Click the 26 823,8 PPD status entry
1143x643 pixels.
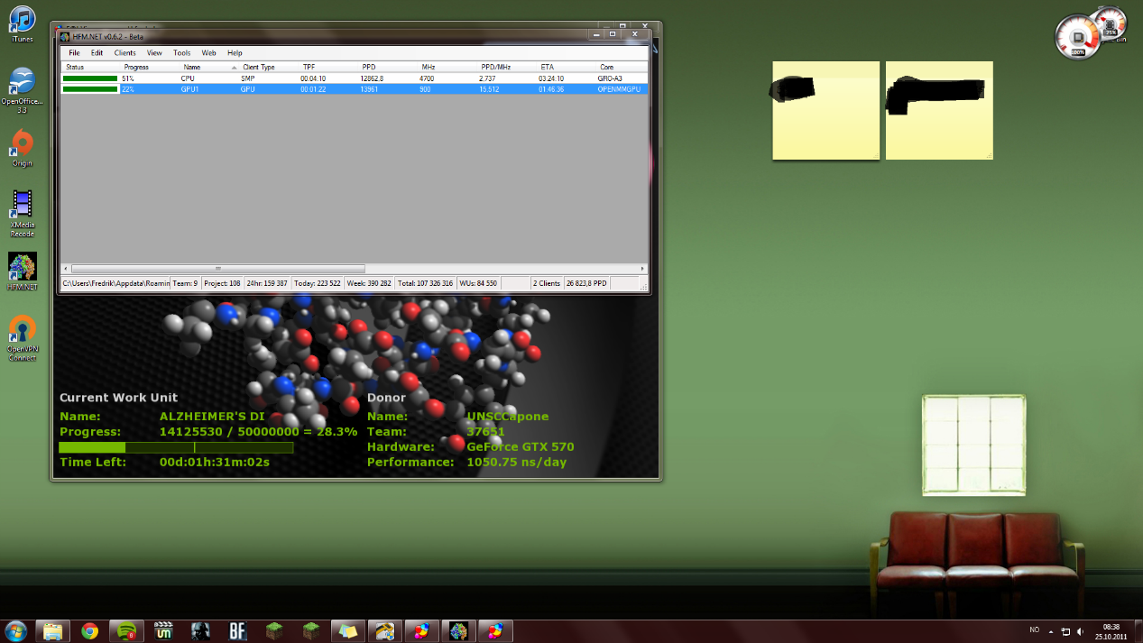(x=588, y=283)
